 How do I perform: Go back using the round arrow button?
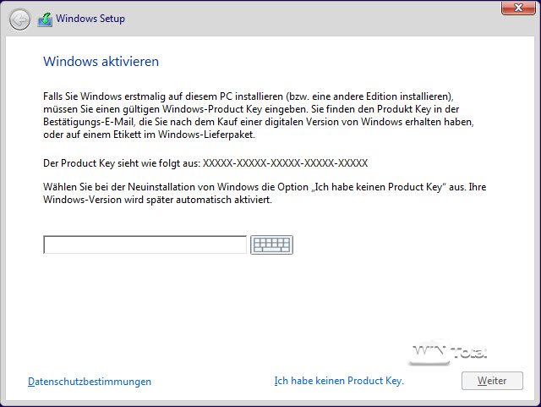[19, 19]
